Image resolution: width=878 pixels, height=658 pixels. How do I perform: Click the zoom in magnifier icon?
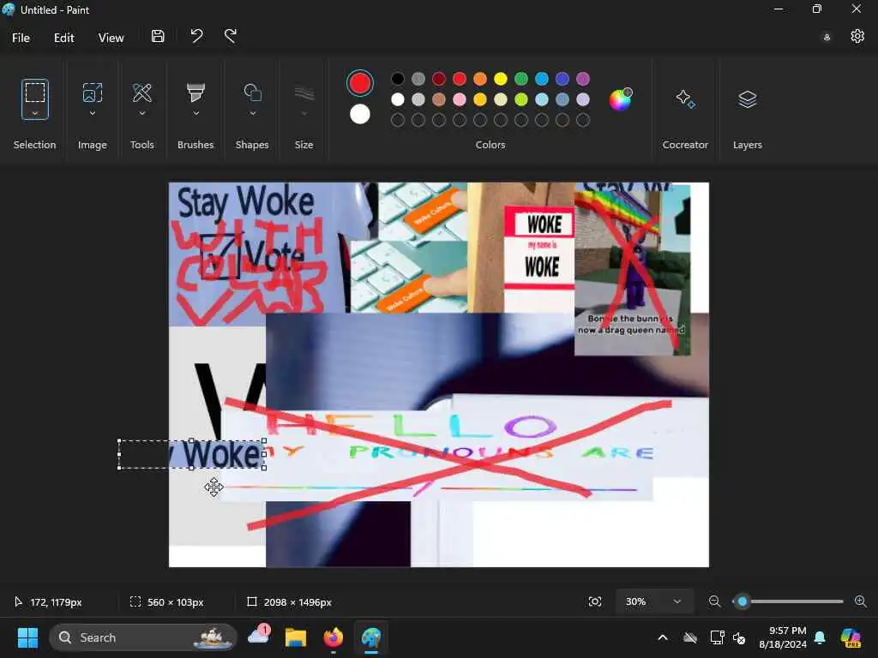[x=861, y=601]
